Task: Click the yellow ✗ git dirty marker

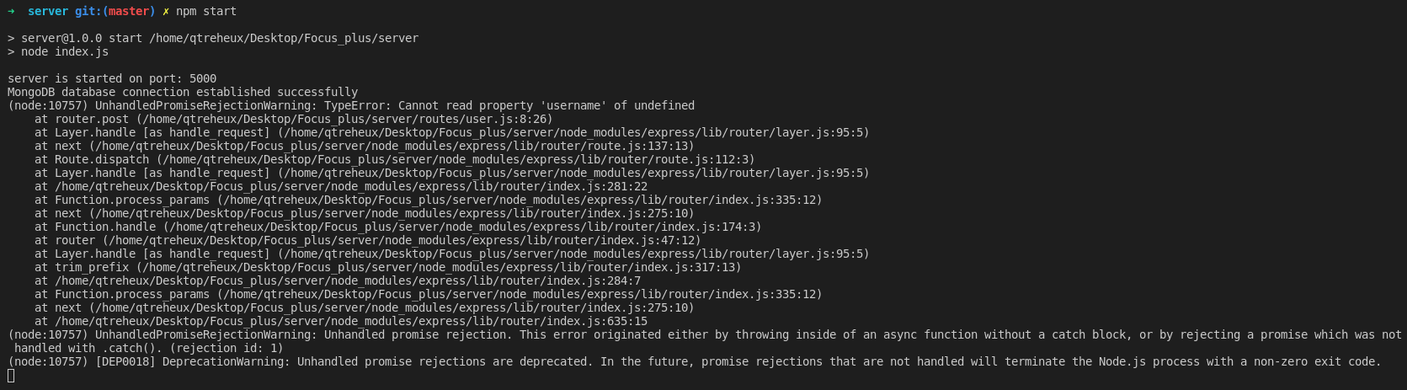Action: click(x=166, y=11)
